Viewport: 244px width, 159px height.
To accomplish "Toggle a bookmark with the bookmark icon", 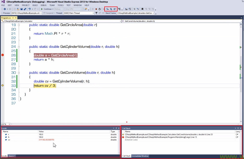I will click(142, 9).
